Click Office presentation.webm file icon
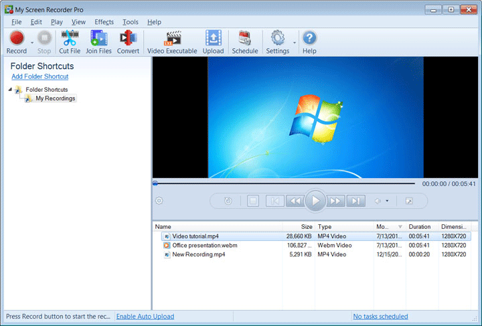482x326 pixels. 167,246
